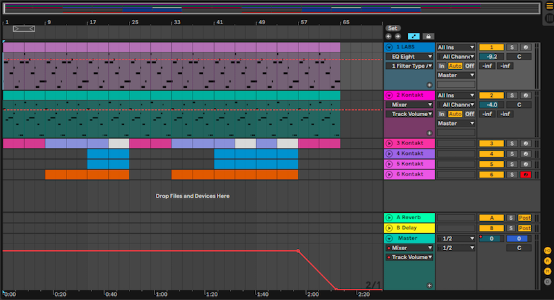This screenshot has width=554, height=300.
Task: Toggle track activator 5
Action: (x=491, y=165)
